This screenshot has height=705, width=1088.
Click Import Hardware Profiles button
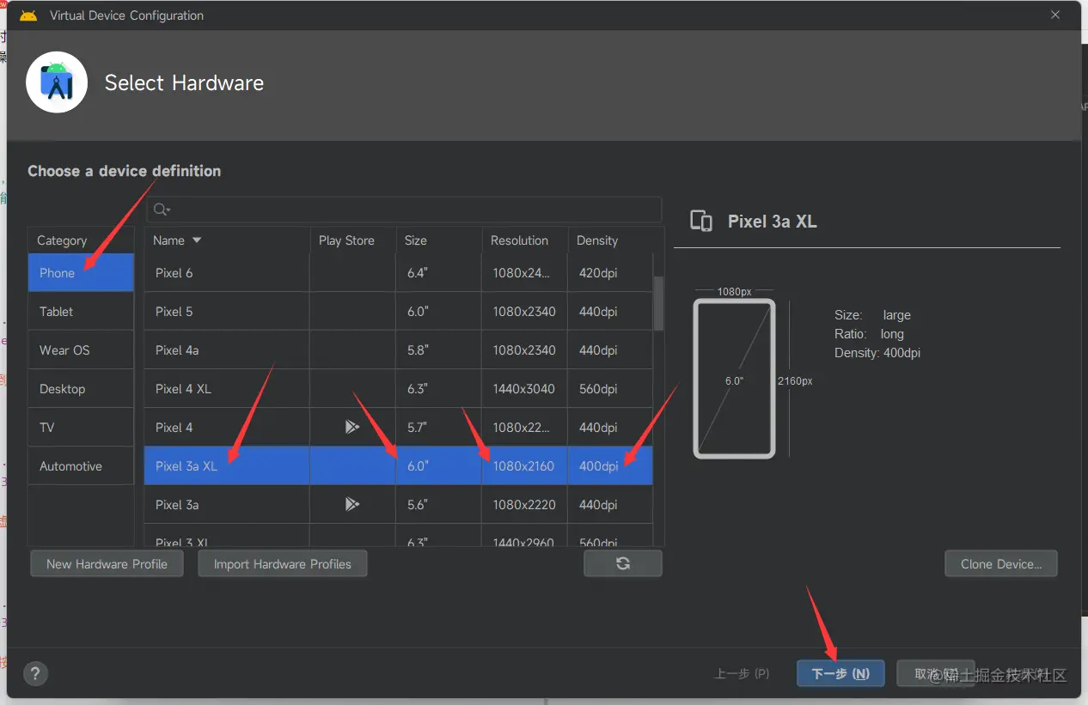[x=283, y=563]
